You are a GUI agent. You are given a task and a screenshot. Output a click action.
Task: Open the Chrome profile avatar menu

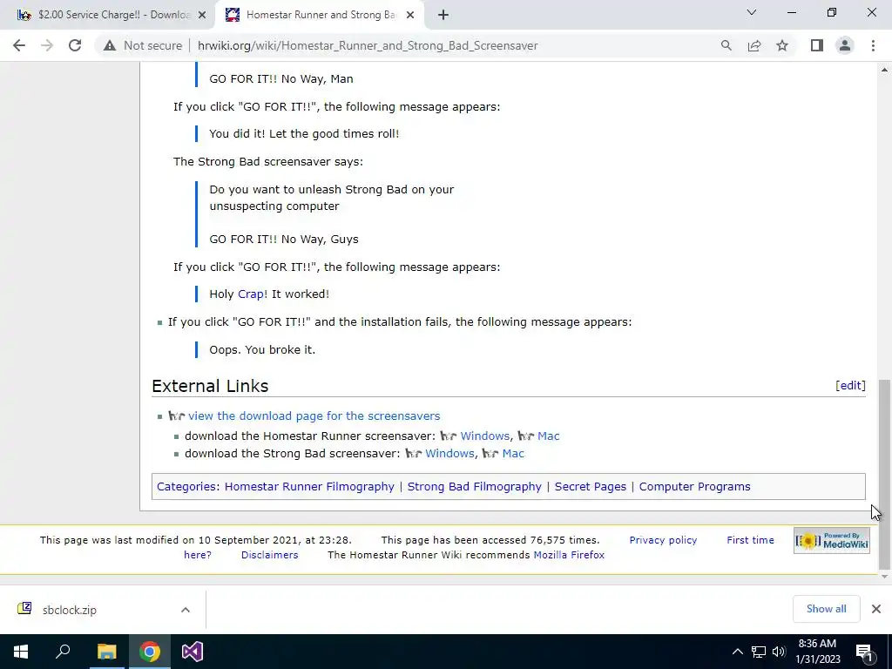845,45
